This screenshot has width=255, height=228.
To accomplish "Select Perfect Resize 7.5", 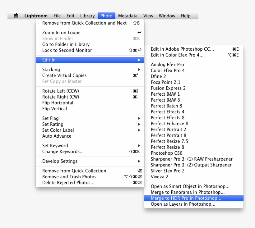I will pos(194,141).
